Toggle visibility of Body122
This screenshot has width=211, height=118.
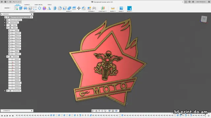[10, 36]
